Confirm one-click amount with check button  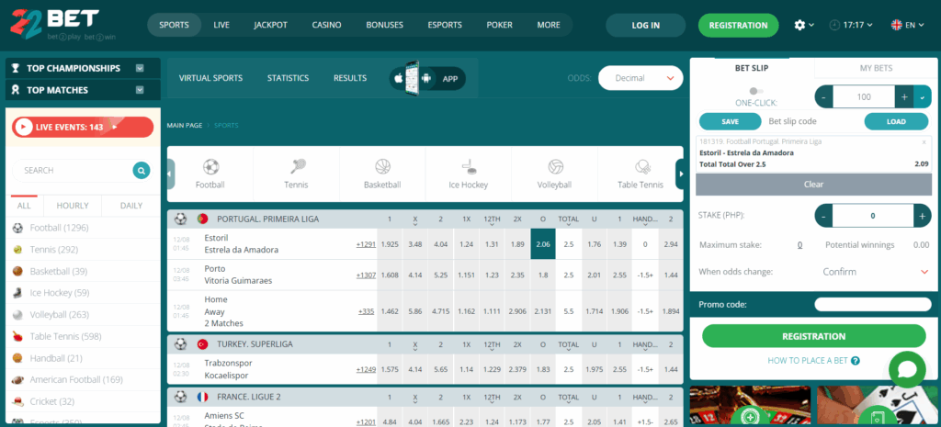coord(923,96)
